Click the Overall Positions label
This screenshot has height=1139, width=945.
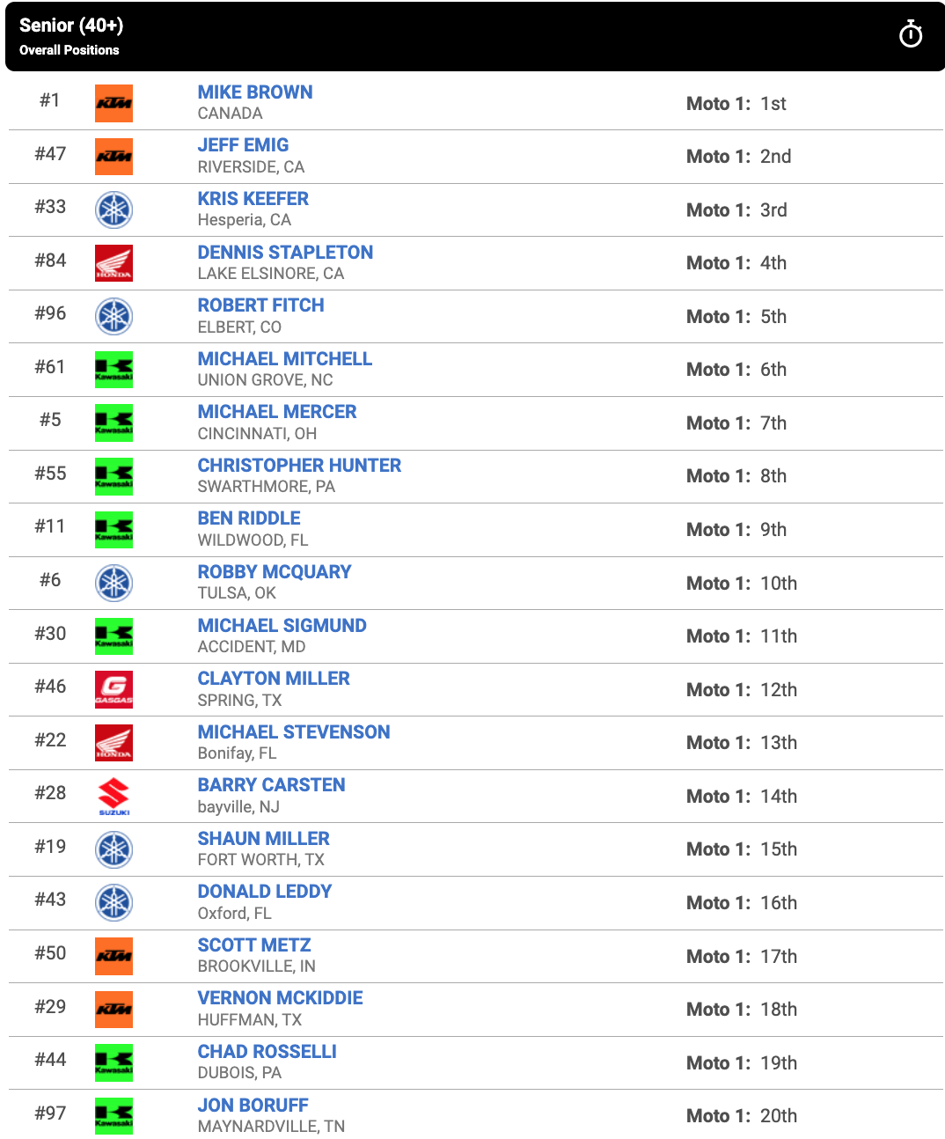[70, 50]
